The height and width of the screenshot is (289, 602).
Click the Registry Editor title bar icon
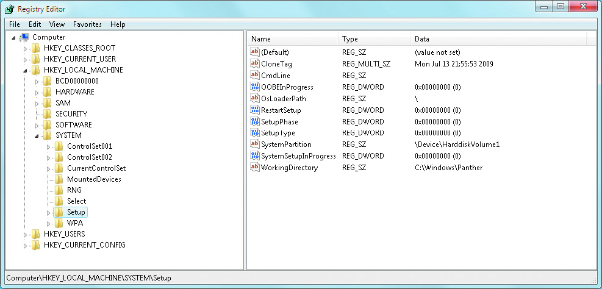click(x=9, y=8)
